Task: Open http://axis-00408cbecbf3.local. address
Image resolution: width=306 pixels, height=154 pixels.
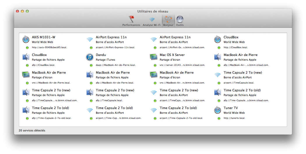Action: pos(49,48)
